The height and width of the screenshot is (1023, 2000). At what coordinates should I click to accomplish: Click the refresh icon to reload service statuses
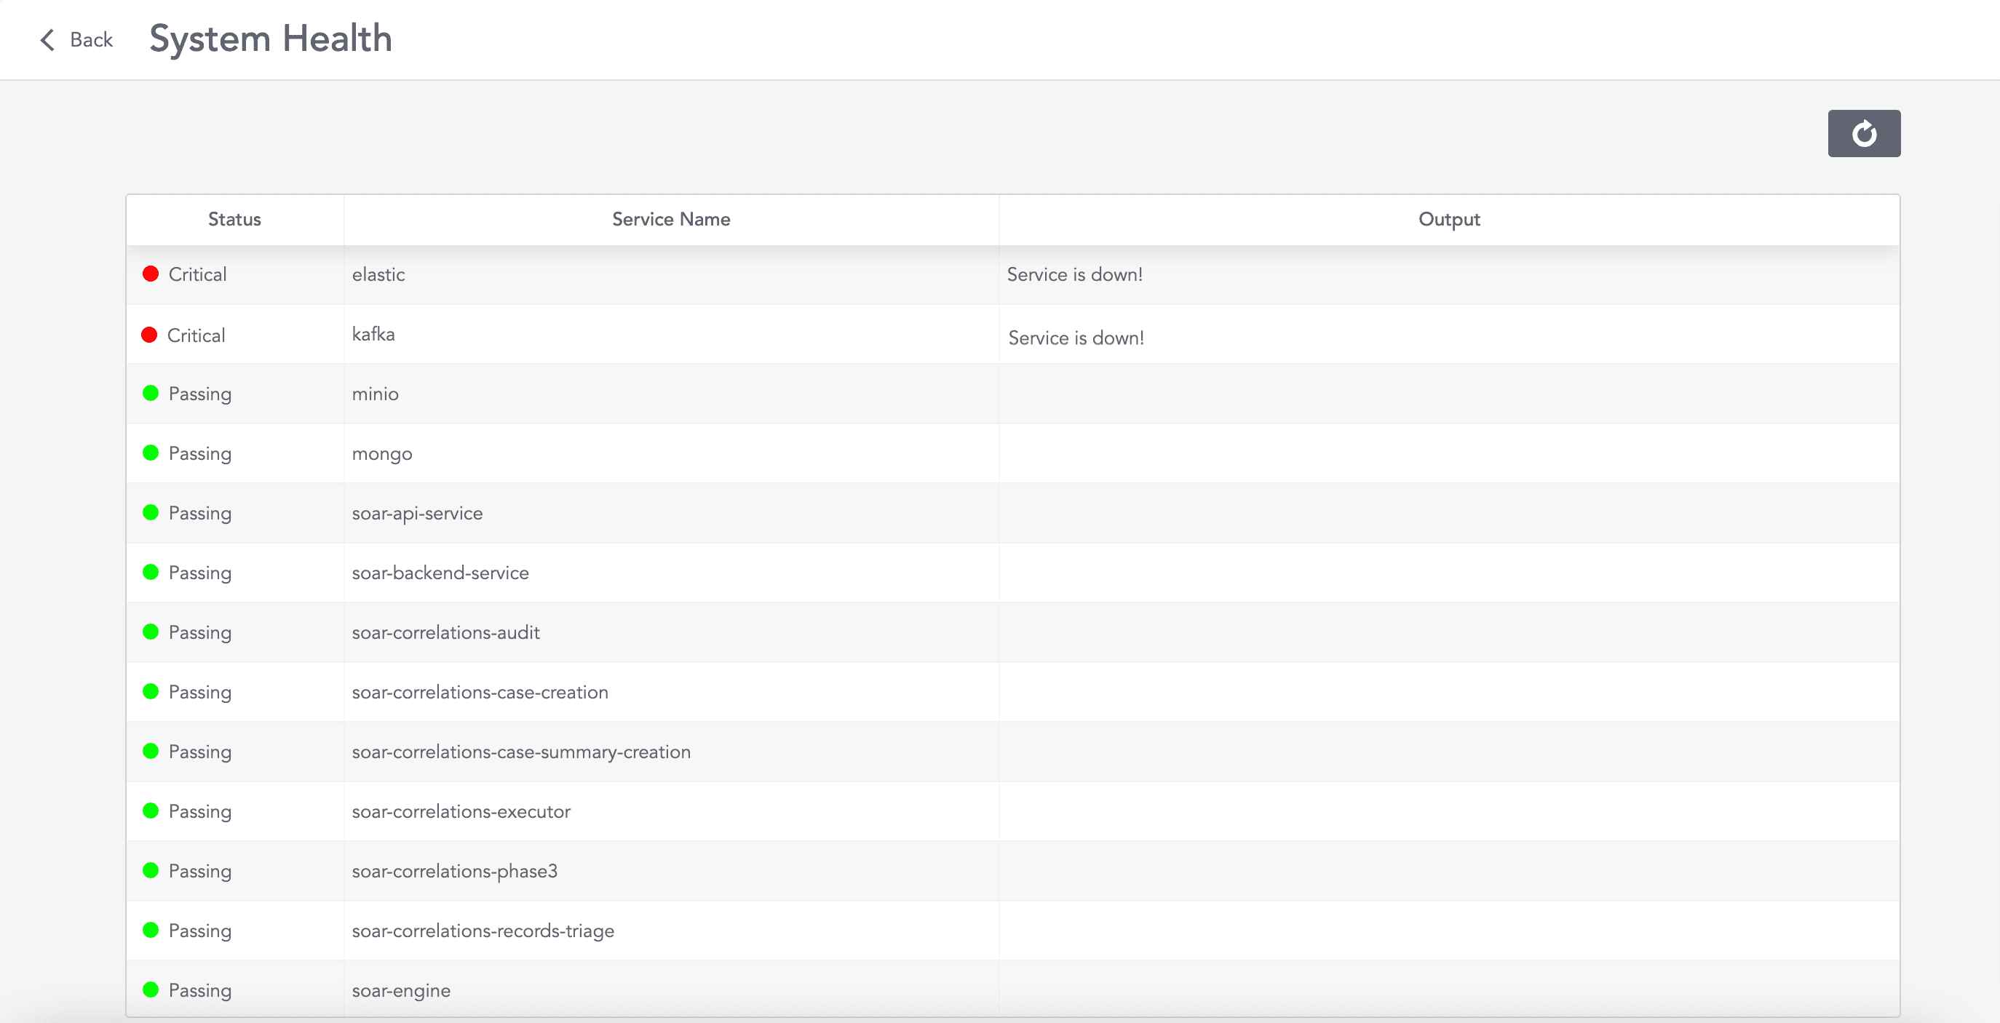point(1863,133)
